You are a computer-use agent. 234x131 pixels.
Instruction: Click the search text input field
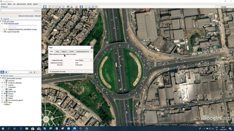[x=17, y=11]
